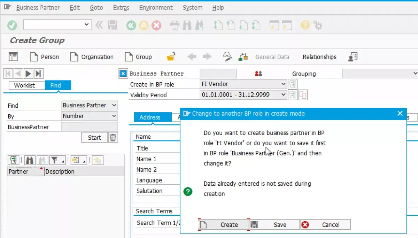Open the Extras menu
Image resolution: width=418 pixels, height=238 pixels.
tap(121, 8)
